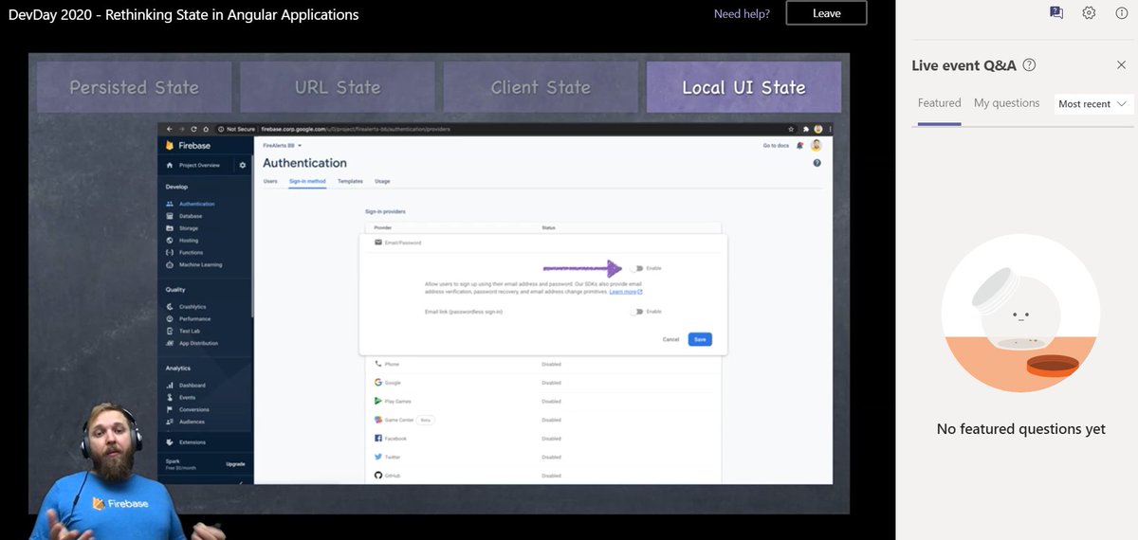
Task: Click the Upgrade button in Spark plan
Action: pyautogui.click(x=235, y=464)
